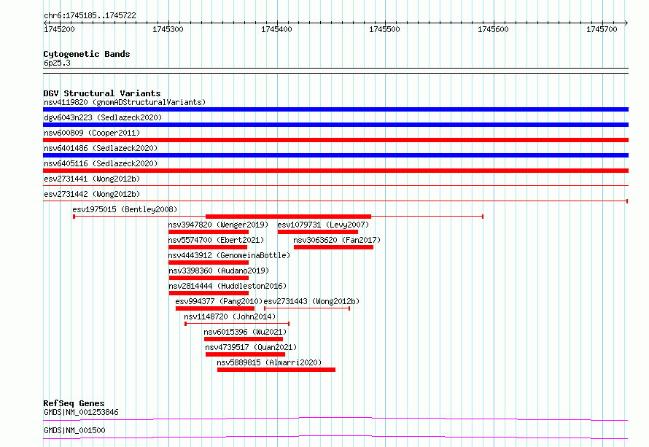
Task: Click the red bar under nsv5574700 Ebert2021
Action: tap(208, 247)
